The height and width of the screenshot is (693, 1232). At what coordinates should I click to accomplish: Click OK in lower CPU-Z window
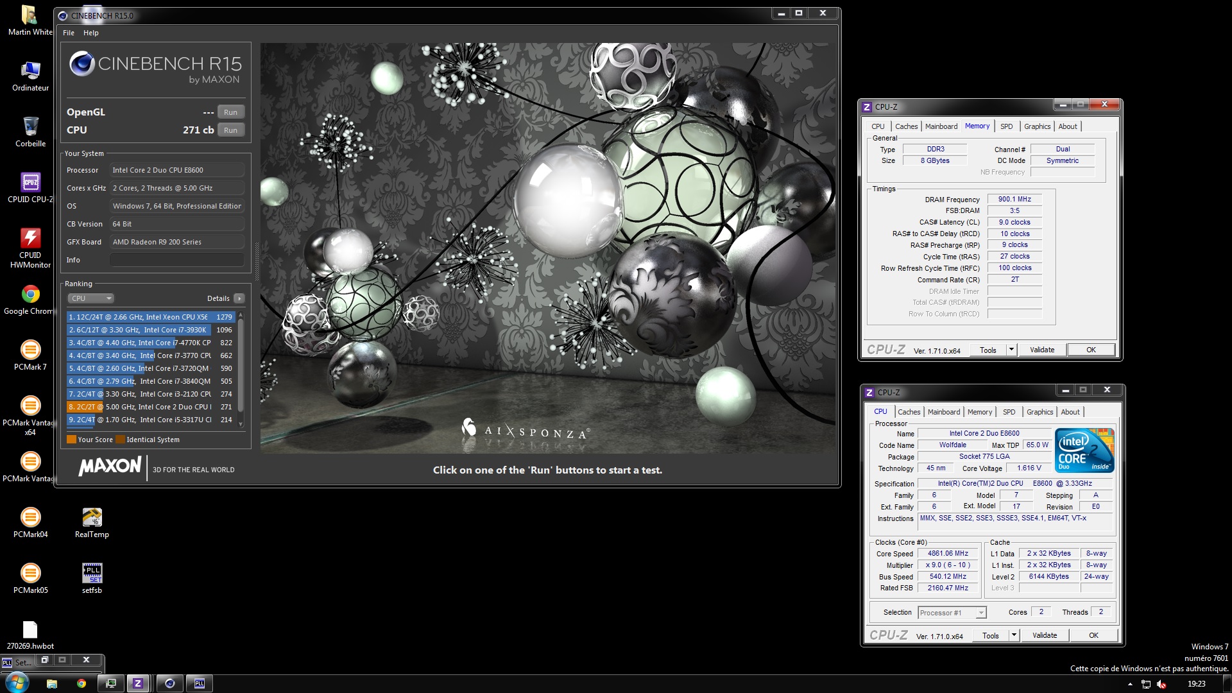pyautogui.click(x=1093, y=635)
